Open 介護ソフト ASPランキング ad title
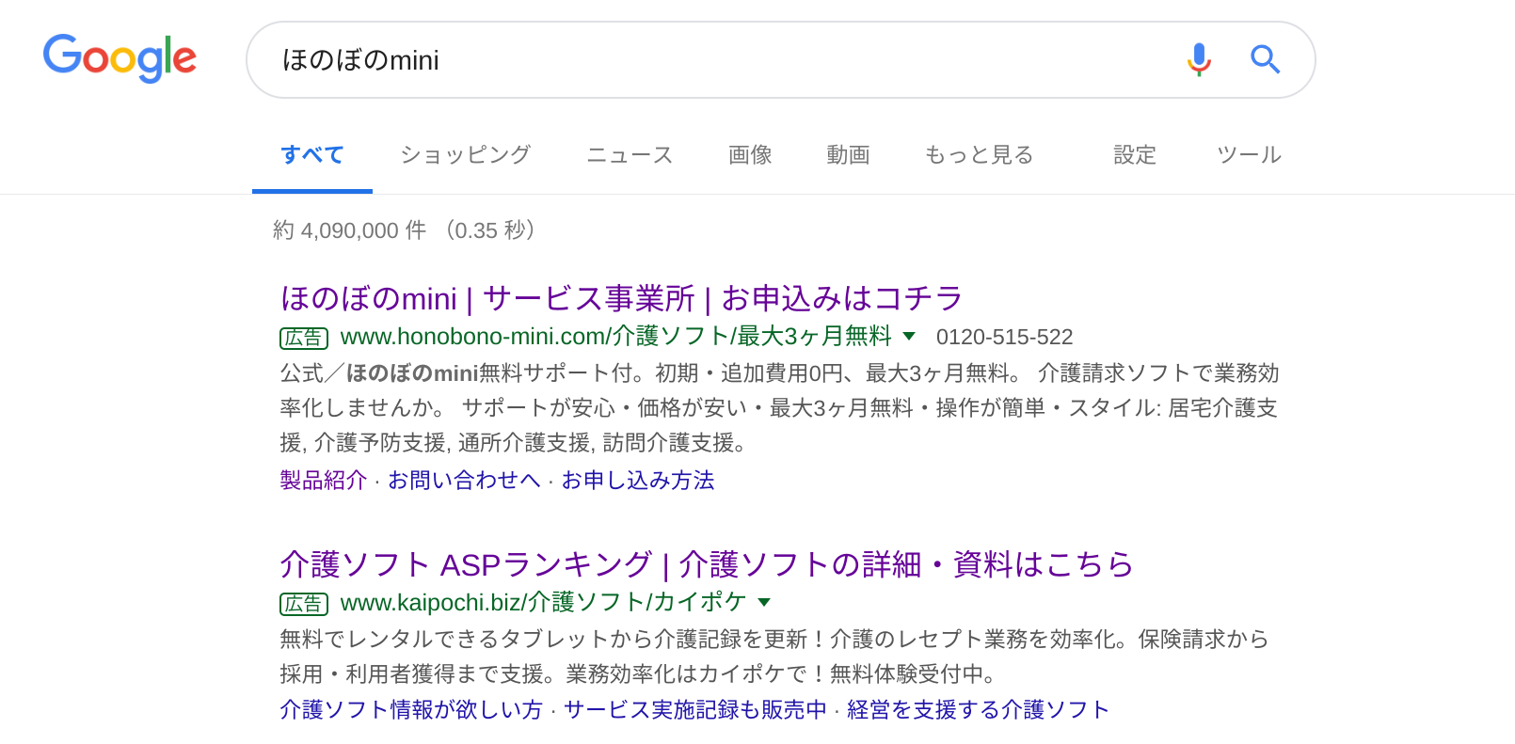The height and width of the screenshot is (744, 1515). click(x=707, y=564)
